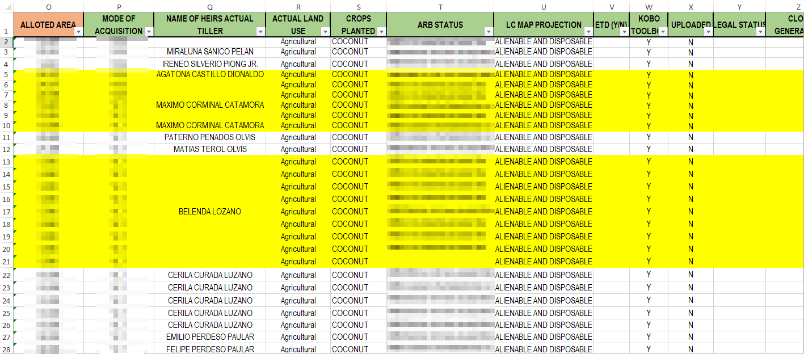This screenshot has width=804, height=354.
Task: Select the cell IRENEO SILVERIO PIONG JR.
Action: tap(210, 64)
